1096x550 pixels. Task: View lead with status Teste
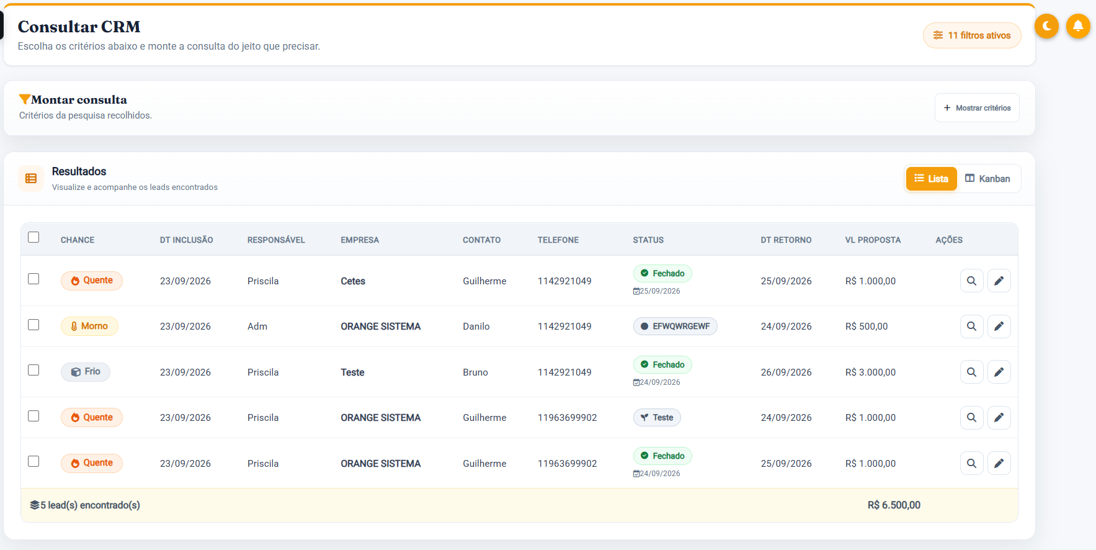[x=971, y=417]
